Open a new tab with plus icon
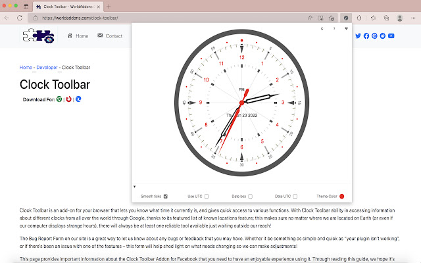The height and width of the screenshot is (263, 421). 109,7
